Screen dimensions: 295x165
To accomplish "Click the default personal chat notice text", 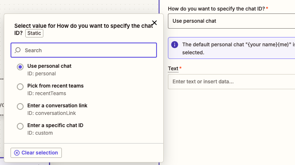I will (x=239, y=48).
